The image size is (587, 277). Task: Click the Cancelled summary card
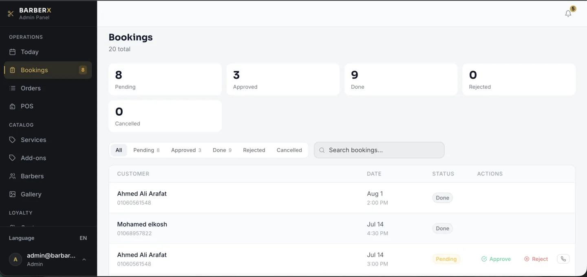pyautogui.click(x=165, y=116)
